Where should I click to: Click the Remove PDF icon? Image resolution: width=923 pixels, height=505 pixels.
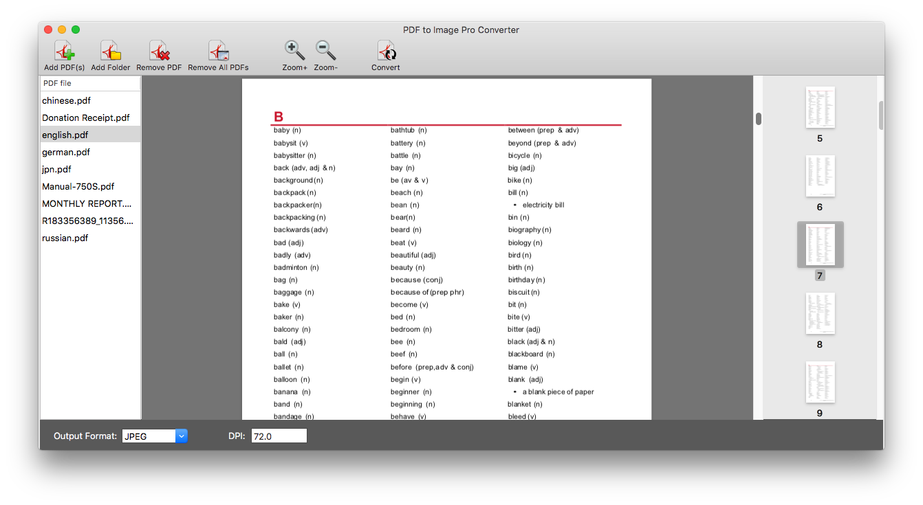tap(159, 52)
